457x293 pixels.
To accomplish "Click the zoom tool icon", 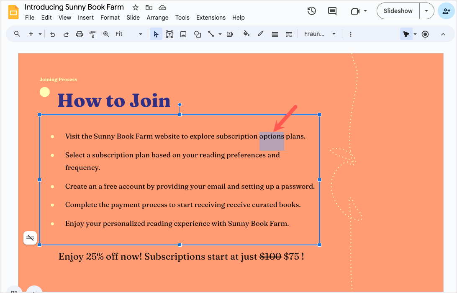I will tap(106, 34).
